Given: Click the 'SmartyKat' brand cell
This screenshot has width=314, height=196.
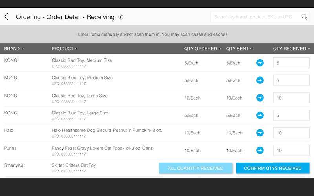Looking at the screenshot, I should point(15,165).
